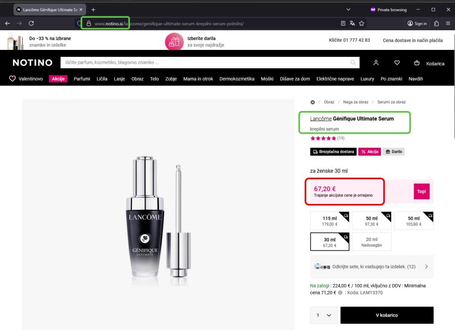Expand sets containing this product chevron
This screenshot has height=330, width=455.
426,267
